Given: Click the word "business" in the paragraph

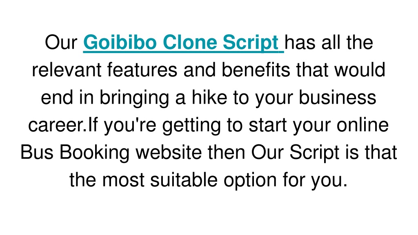Looking at the screenshot, I should (337, 97).
